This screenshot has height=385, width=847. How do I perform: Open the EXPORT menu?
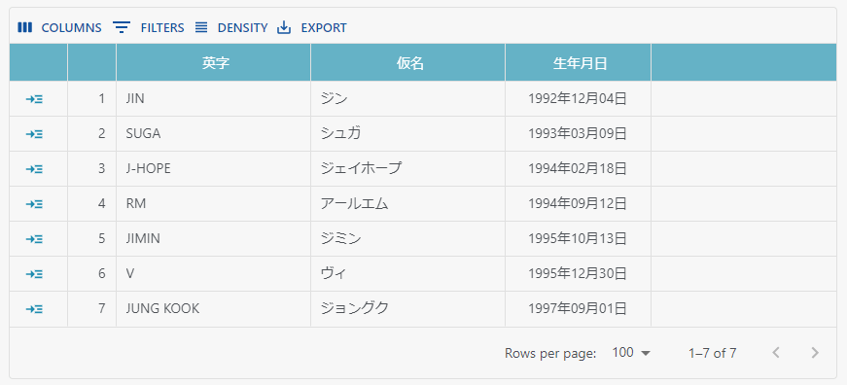[312, 27]
